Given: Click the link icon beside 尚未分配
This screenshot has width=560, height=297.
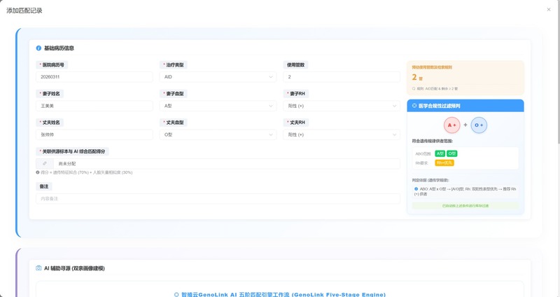Looking at the screenshot, I should tap(45, 164).
